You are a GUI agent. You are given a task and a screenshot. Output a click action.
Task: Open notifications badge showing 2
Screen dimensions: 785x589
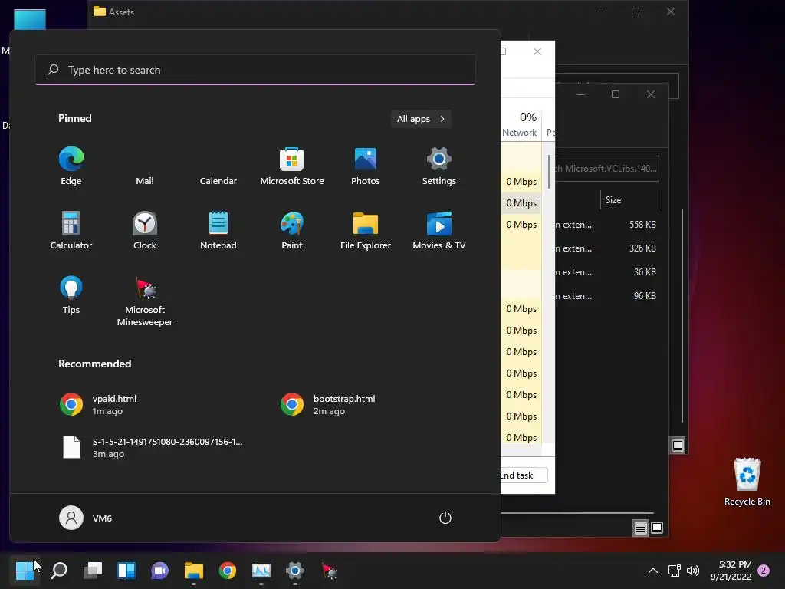(764, 571)
